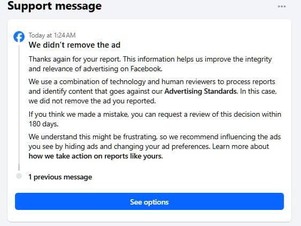301x226 pixels.
Task: Click the gray circle beside previous message
Action: pyautogui.click(x=19, y=176)
